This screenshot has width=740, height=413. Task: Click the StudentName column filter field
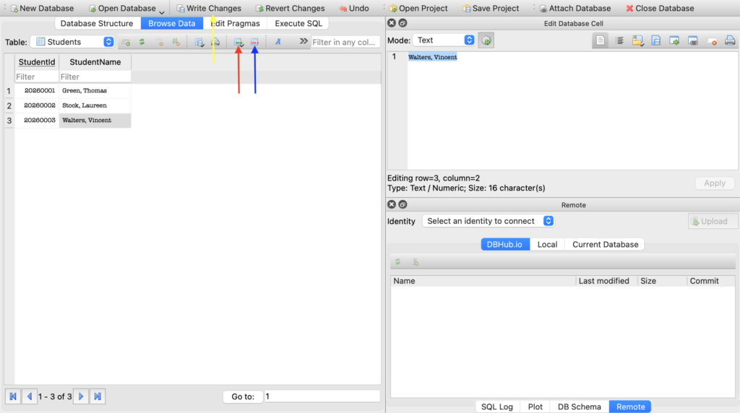click(95, 77)
